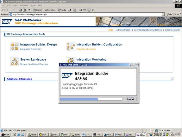Open the Integration Repository link
This screenshot has width=182, height=137.
pyautogui.click(x=31, y=49)
